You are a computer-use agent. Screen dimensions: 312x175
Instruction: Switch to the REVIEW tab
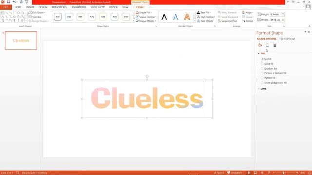click(114, 7)
